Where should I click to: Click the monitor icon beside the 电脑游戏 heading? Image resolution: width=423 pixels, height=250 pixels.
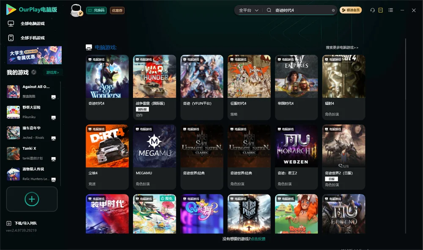point(89,47)
